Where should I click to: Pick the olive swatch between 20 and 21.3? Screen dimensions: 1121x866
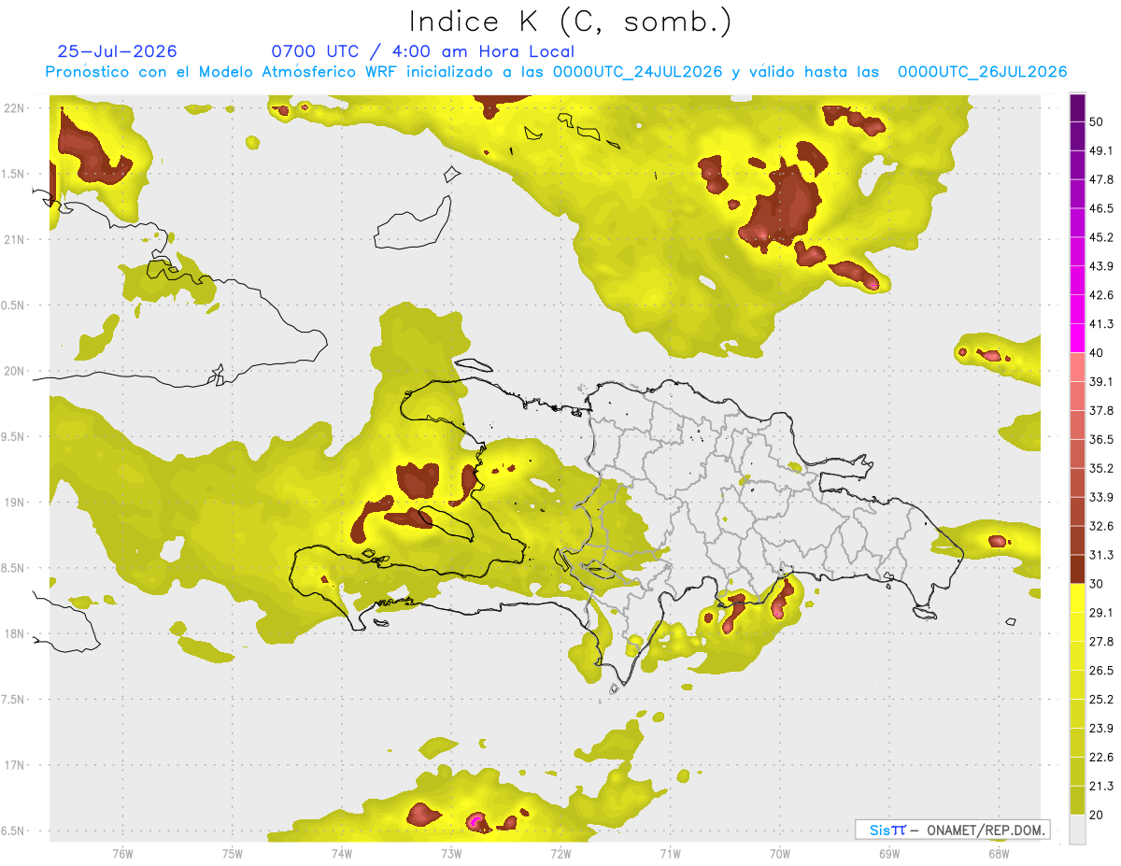[1077, 800]
